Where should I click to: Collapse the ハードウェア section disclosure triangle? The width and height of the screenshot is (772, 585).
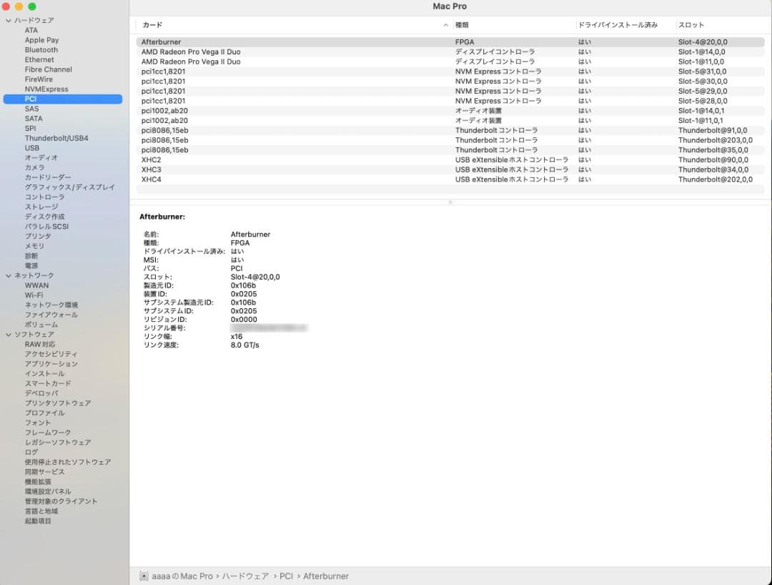click(9, 21)
